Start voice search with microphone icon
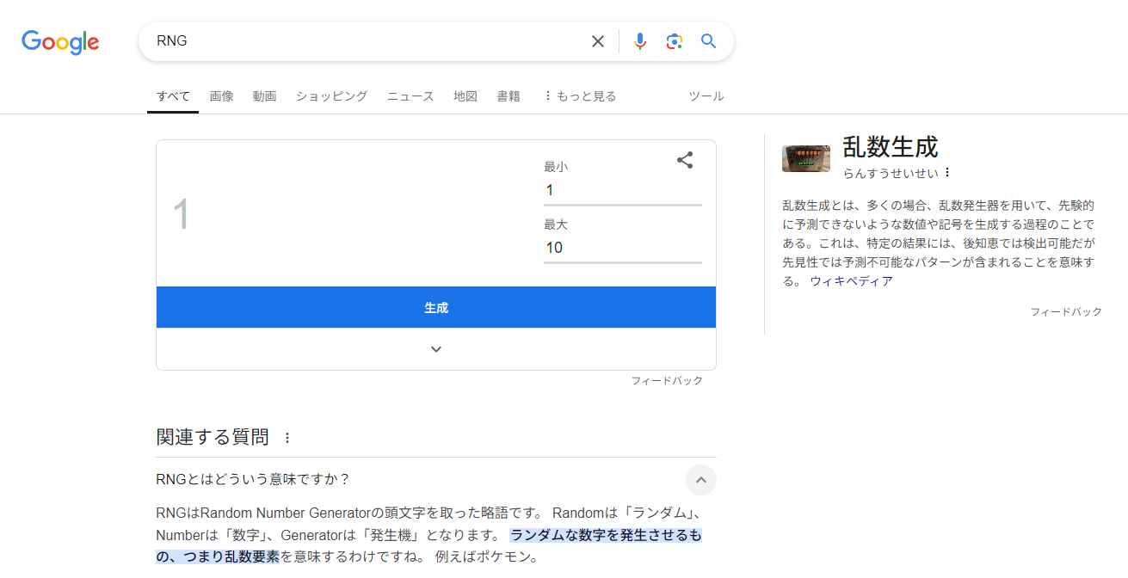1128x578 pixels. 639,41
